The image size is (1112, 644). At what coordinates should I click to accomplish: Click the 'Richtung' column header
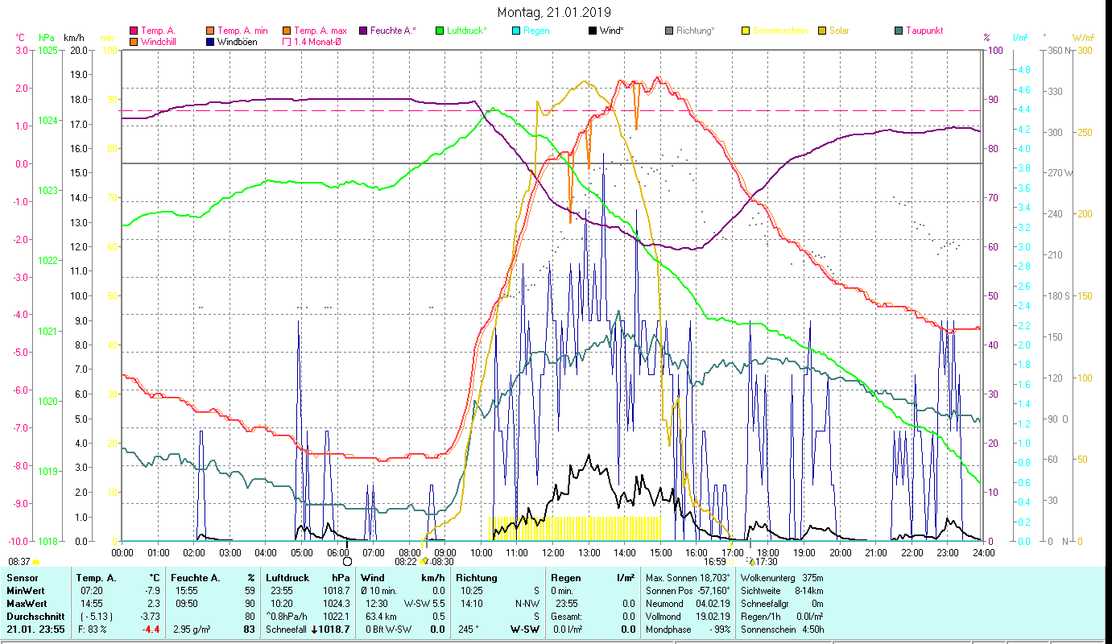click(x=477, y=578)
